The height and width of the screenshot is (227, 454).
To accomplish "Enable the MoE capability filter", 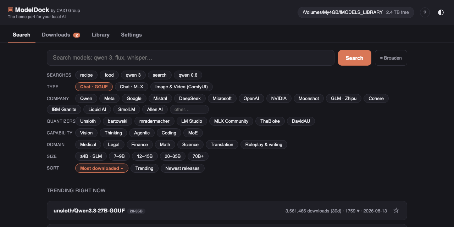I will coord(193,133).
